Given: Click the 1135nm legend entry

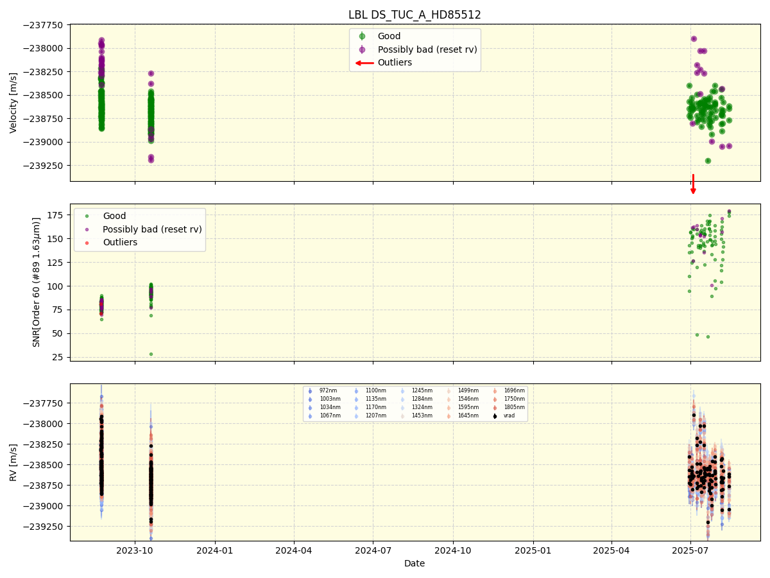Looking at the screenshot, I should [376, 399].
